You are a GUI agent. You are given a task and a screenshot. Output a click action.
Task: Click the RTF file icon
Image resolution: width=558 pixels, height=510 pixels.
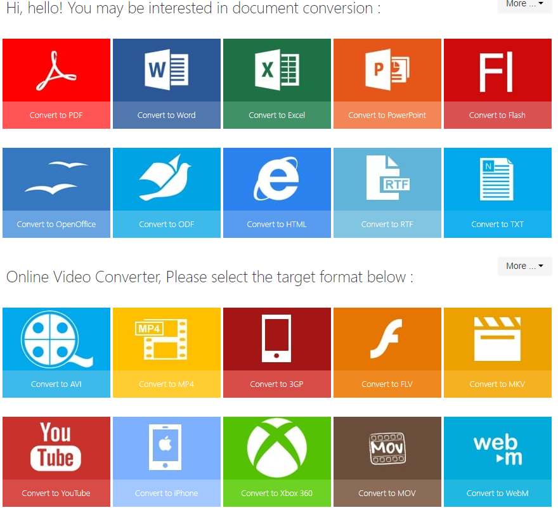[x=388, y=178]
